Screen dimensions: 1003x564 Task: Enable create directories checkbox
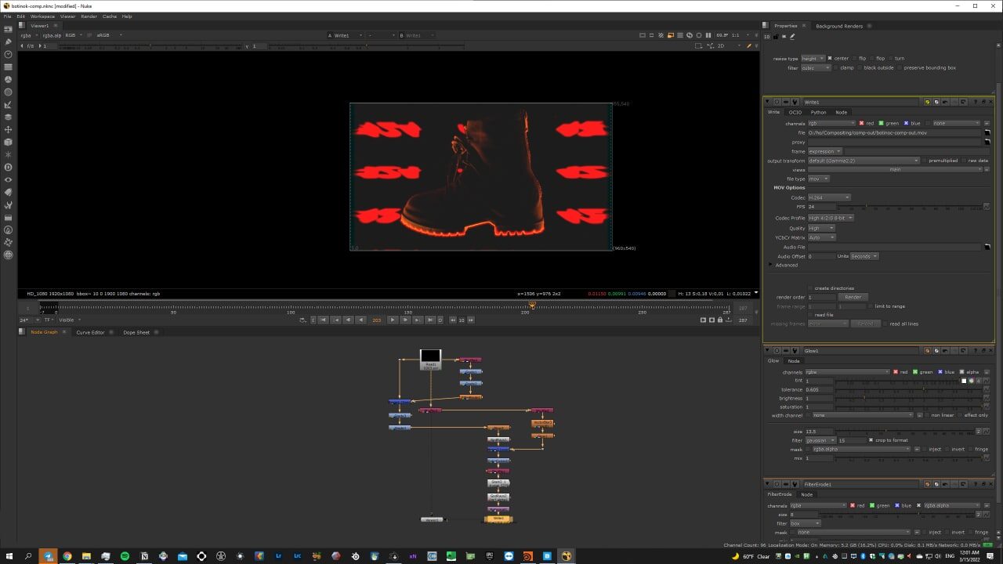click(x=810, y=287)
